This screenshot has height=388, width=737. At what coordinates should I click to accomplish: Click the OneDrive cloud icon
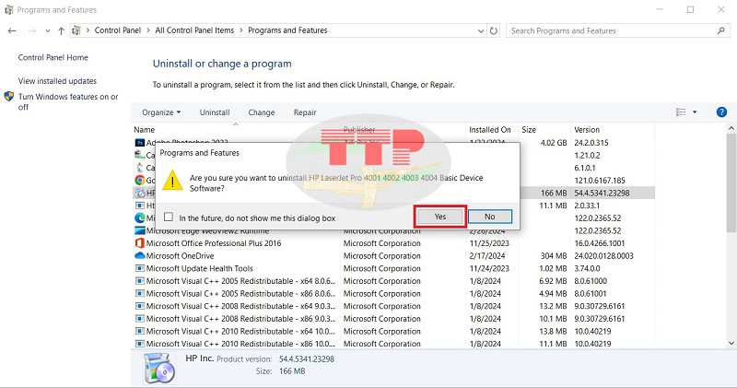pos(140,256)
